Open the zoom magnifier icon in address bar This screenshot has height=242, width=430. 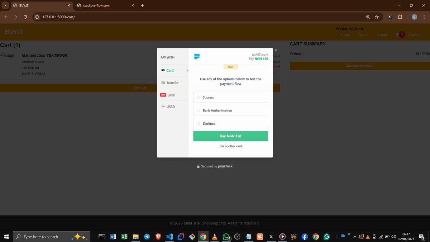pyautogui.click(x=368, y=17)
